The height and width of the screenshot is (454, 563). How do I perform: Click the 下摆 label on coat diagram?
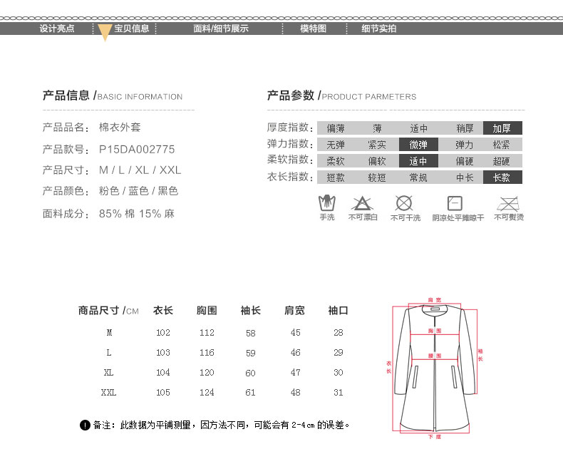coord(435,437)
